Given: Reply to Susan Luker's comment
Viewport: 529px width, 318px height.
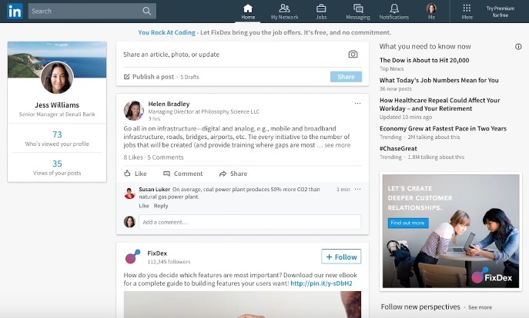Looking at the screenshot, I should 161,206.
